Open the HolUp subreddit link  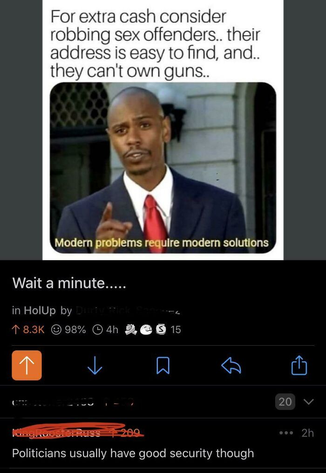coord(40,310)
